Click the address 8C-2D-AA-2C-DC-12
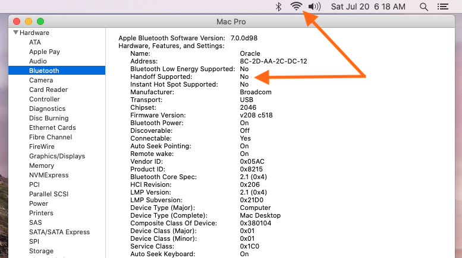 click(274, 61)
